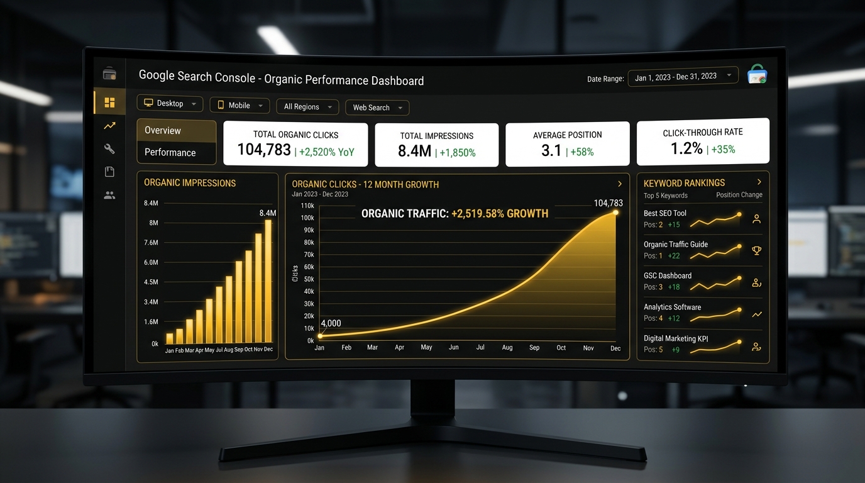865x483 pixels.
Task: Open the Date Range dropdown Jan 1 – Dec 31, 2023
Action: 683,77
